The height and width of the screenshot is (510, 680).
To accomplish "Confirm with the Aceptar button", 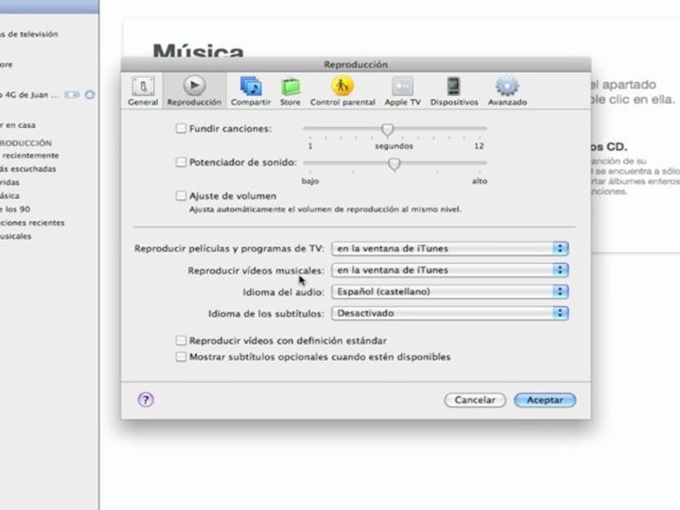I will coord(545,399).
